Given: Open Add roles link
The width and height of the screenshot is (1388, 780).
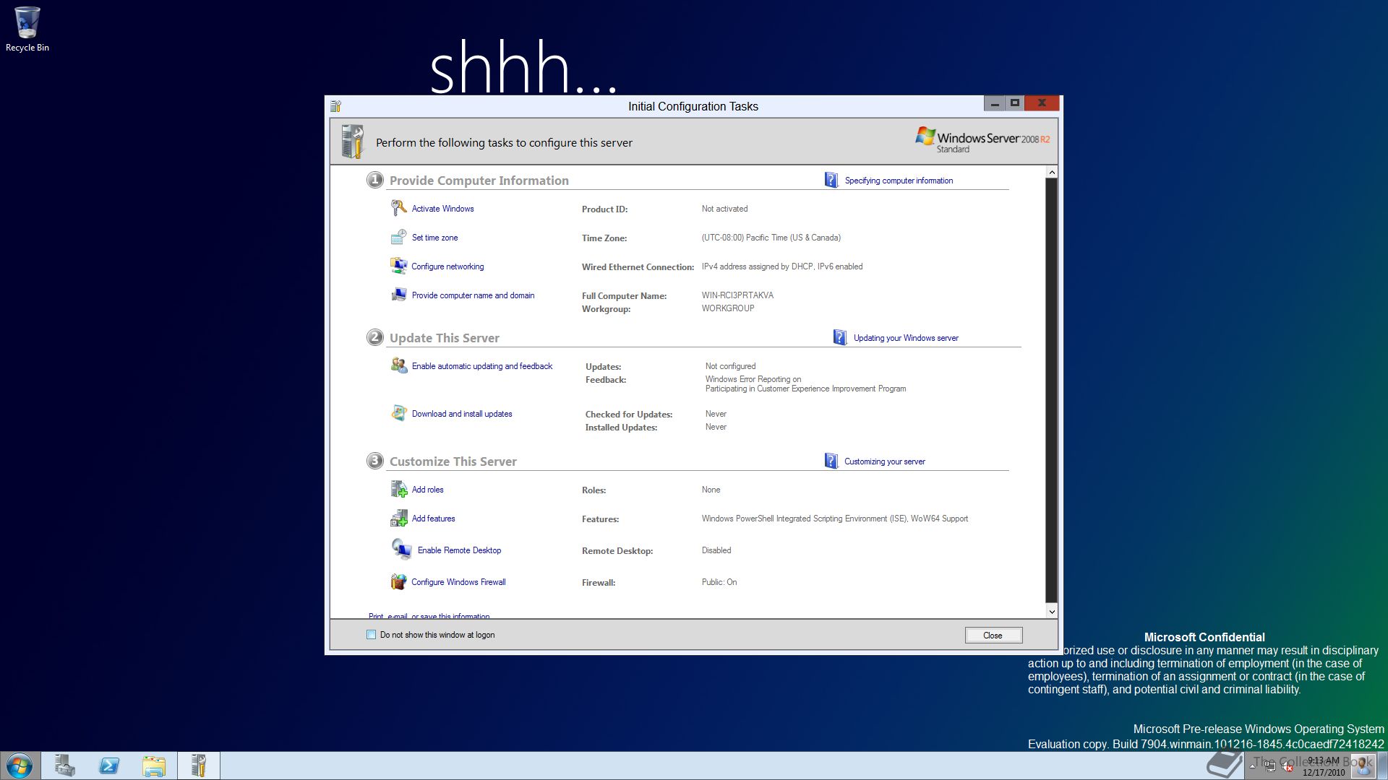Looking at the screenshot, I should (x=427, y=490).
